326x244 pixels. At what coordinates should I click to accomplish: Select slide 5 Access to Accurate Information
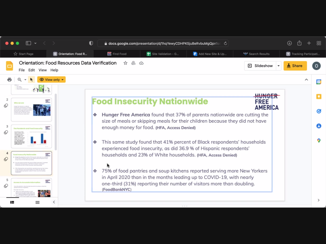pyautogui.click(x=31, y=188)
